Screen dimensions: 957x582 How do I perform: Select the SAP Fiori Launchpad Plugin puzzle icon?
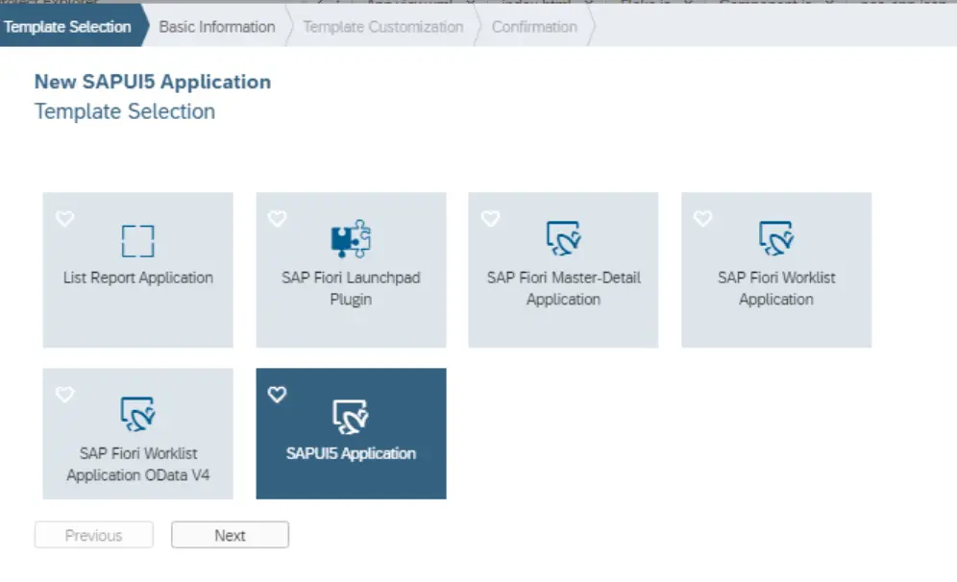point(351,240)
